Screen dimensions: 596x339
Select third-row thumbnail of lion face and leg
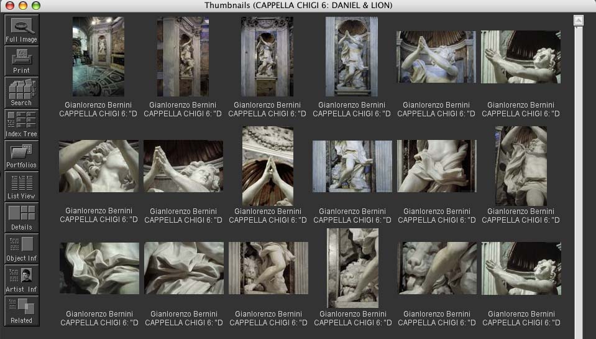coord(437,268)
